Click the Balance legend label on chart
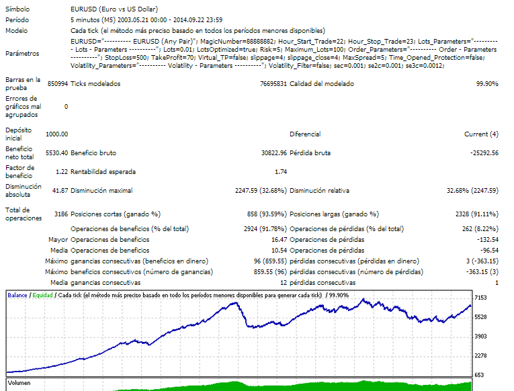514x391 pixels. coord(17,295)
